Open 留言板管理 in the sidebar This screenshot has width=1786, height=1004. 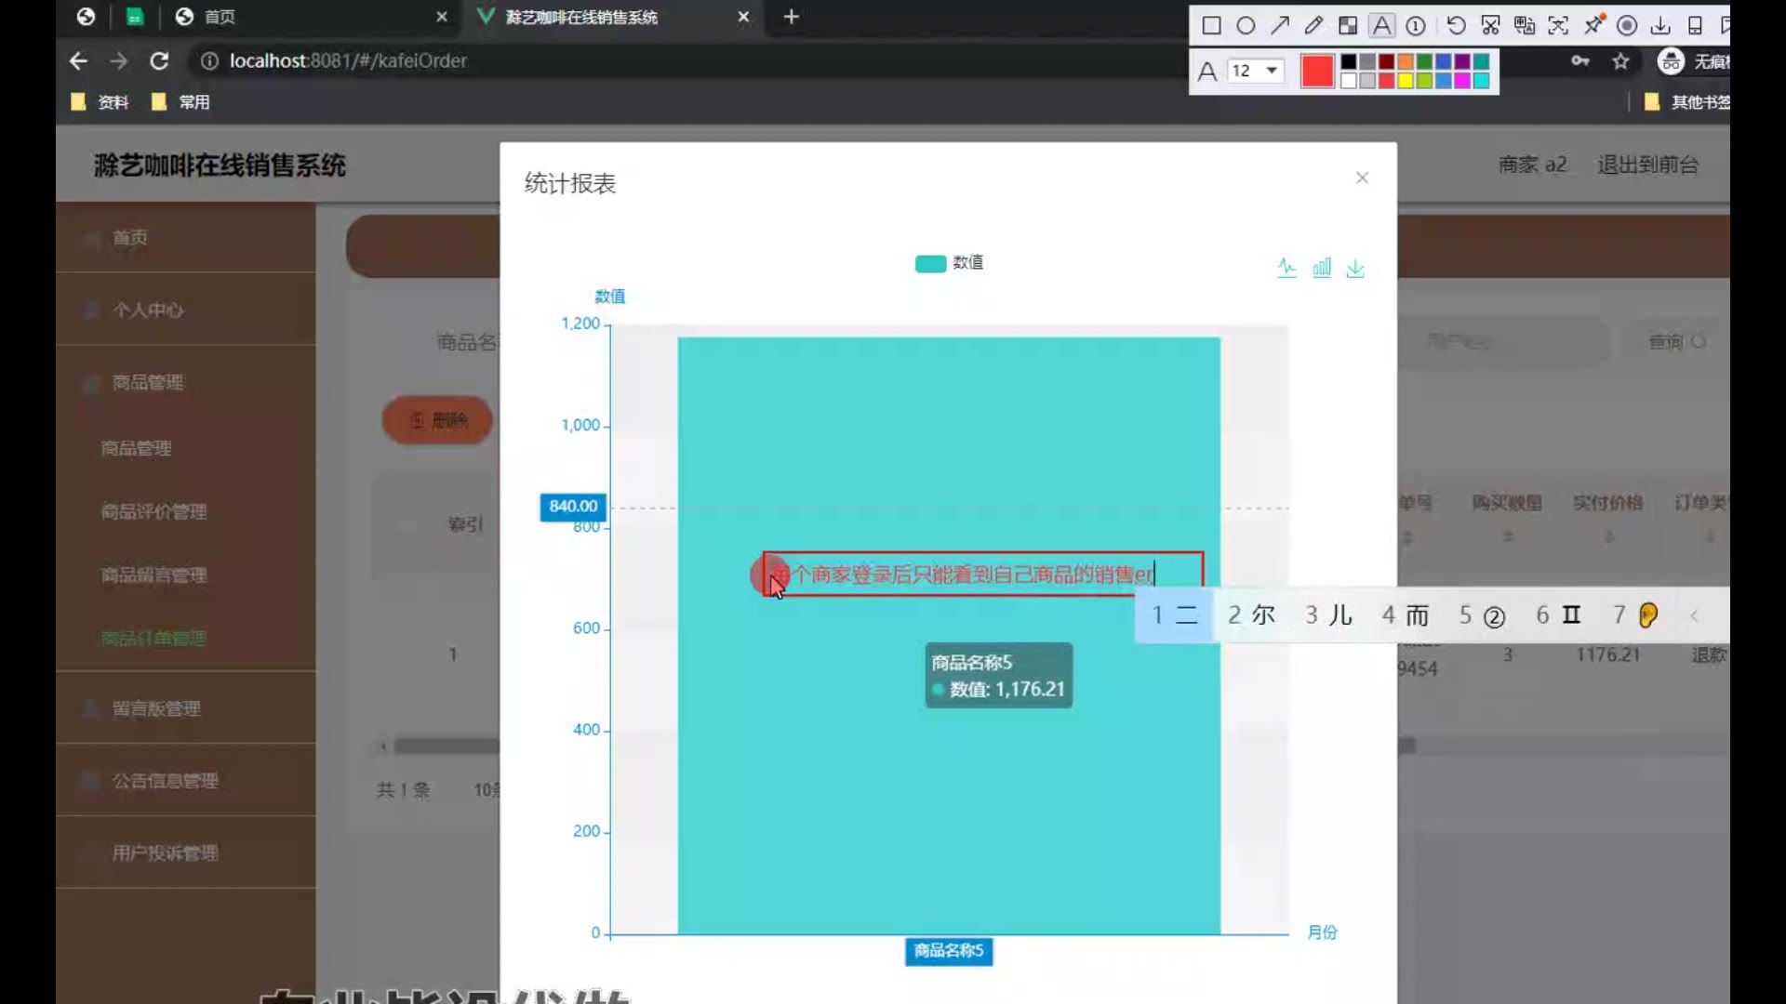(x=186, y=709)
